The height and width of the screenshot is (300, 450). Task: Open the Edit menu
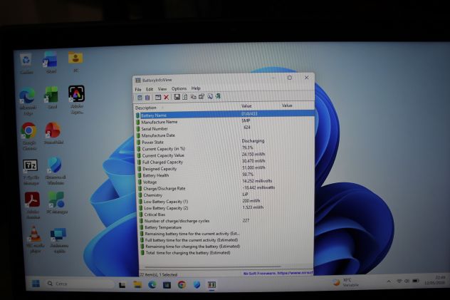pyautogui.click(x=150, y=89)
